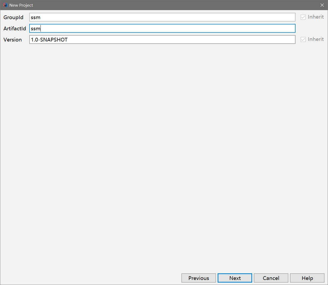Proceed with the Next button
The image size is (328, 285).
235,278
